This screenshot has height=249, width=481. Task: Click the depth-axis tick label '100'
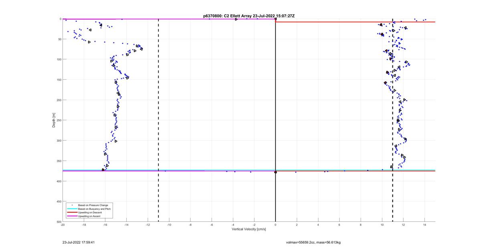(x=59, y=59)
